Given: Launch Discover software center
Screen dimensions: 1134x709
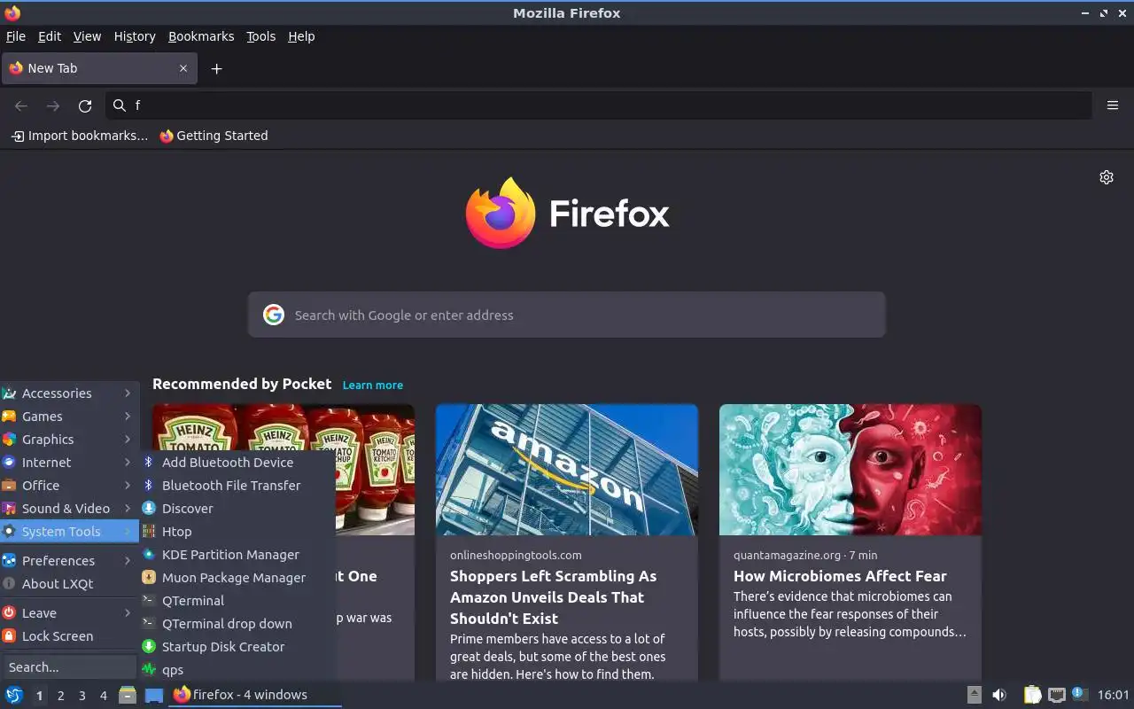Looking at the screenshot, I should click(237, 509).
